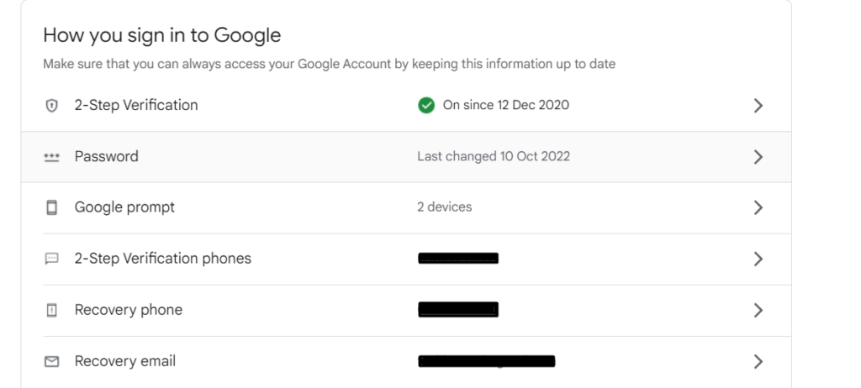Click 'Last changed 10 Oct 2022' text
Screen dimensions: 861x388
[494, 157]
